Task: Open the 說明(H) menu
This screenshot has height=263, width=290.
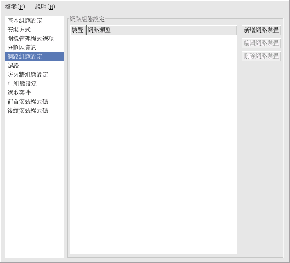Action: [x=45, y=7]
